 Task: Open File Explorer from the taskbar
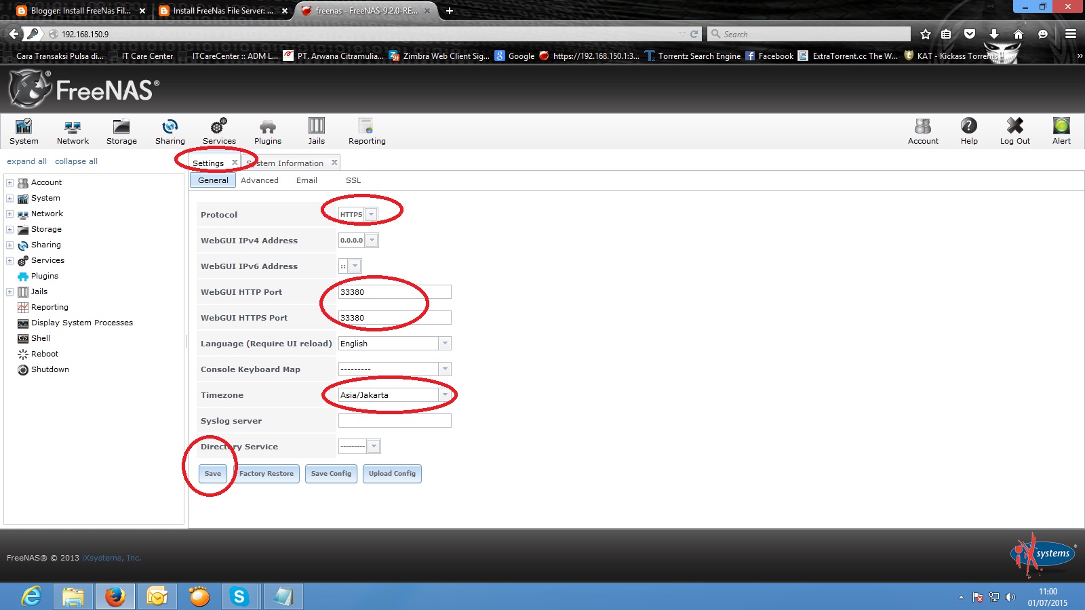[73, 596]
